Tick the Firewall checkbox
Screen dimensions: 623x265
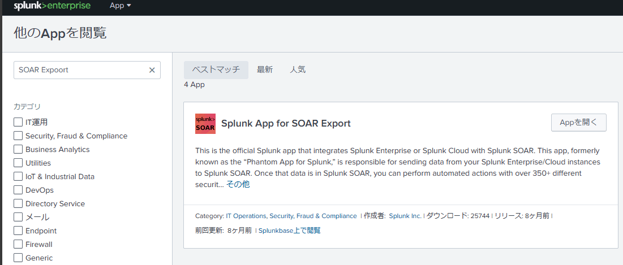pyautogui.click(x=18, y=244)
